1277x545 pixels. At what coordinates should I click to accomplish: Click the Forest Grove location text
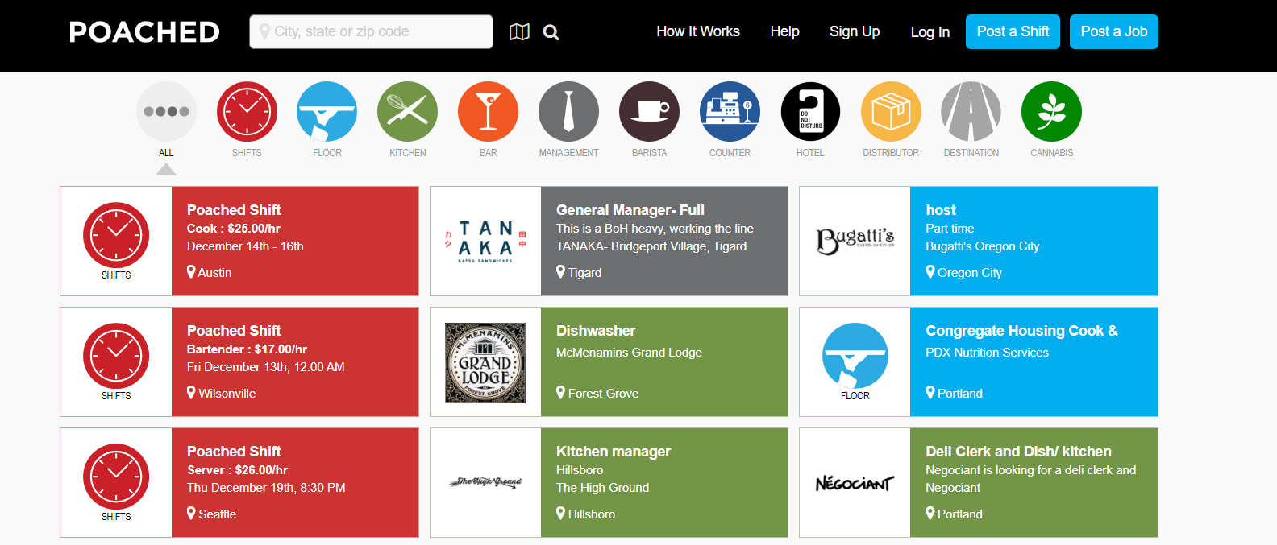[603, 394]
